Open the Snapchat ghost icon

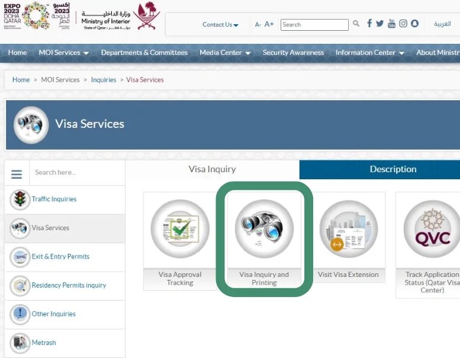(x=414, y=24)
